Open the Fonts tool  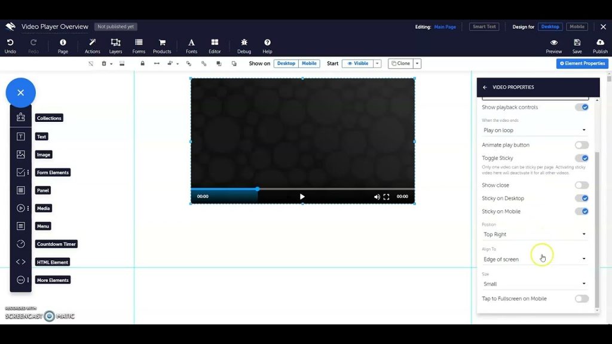pyautogui.click(x=191, y=43)
